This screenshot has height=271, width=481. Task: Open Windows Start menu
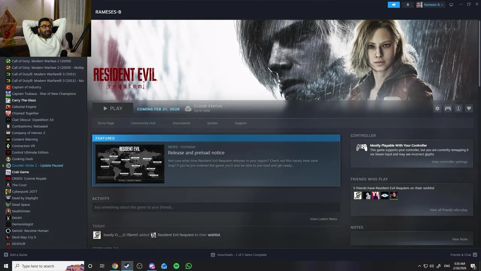6,266
